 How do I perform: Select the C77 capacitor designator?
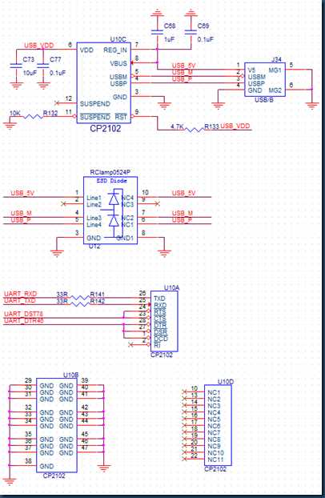pyautogui.click(x=55, y=59)
